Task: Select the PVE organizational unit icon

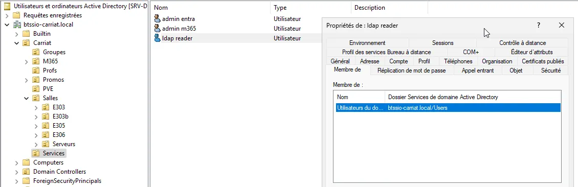Action: tap(36, 89)
